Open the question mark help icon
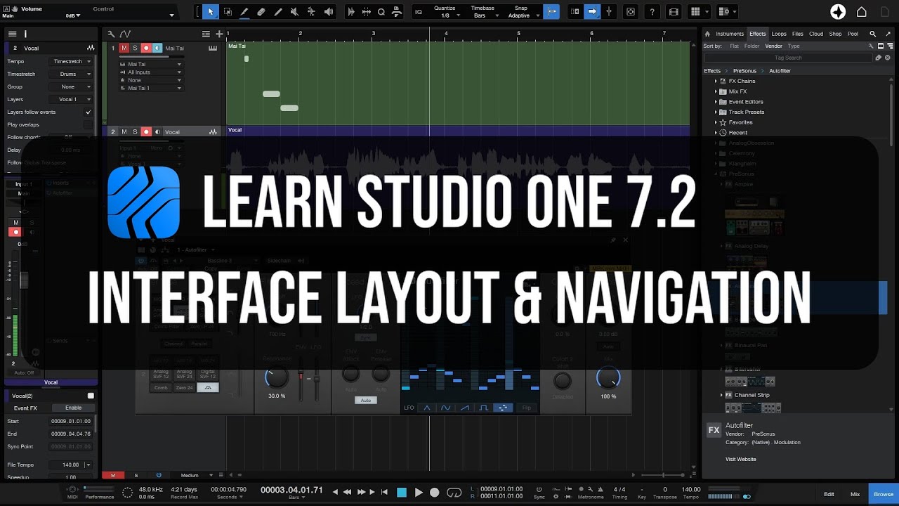 652,12
